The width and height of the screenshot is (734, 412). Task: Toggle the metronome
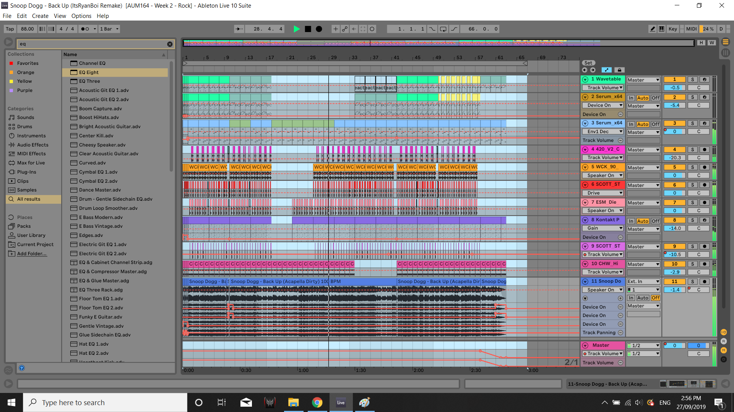point(85,29)
